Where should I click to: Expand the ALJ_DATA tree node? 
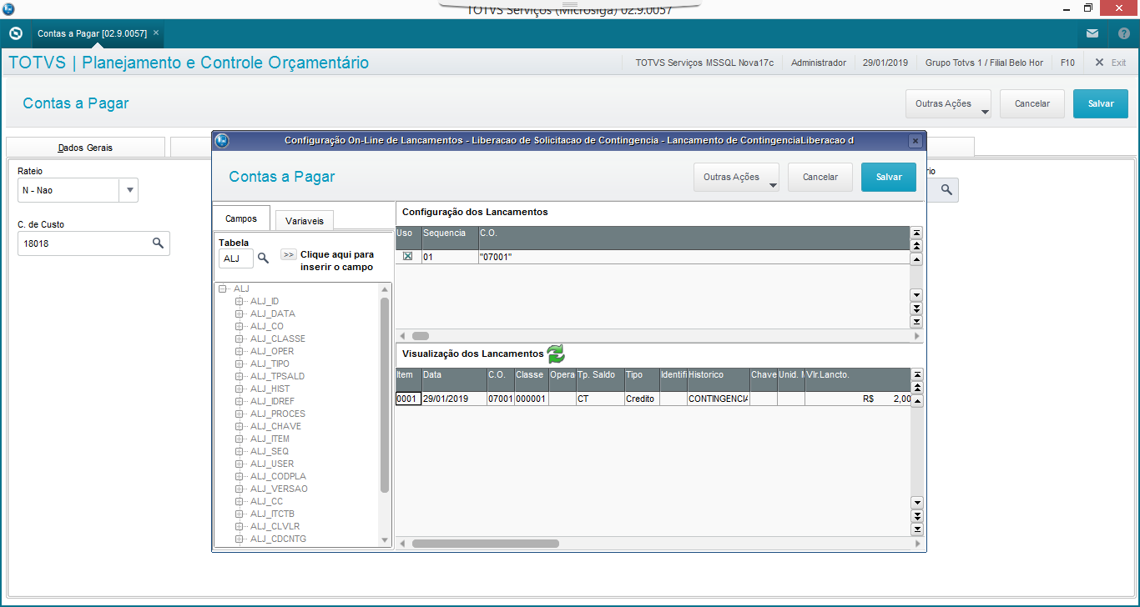click(x=240, y=314)
